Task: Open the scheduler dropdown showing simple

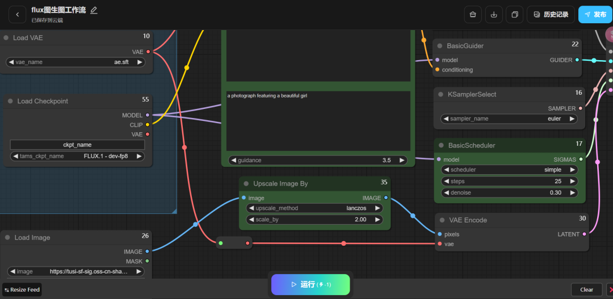Action: click(509, 170)
